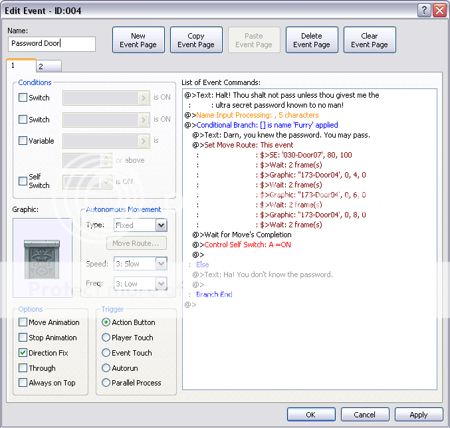Image resolution: width=450 pixels, height=428 pixels.
Task: Click the OK button to confirm
Action: (x=310, y=415)
